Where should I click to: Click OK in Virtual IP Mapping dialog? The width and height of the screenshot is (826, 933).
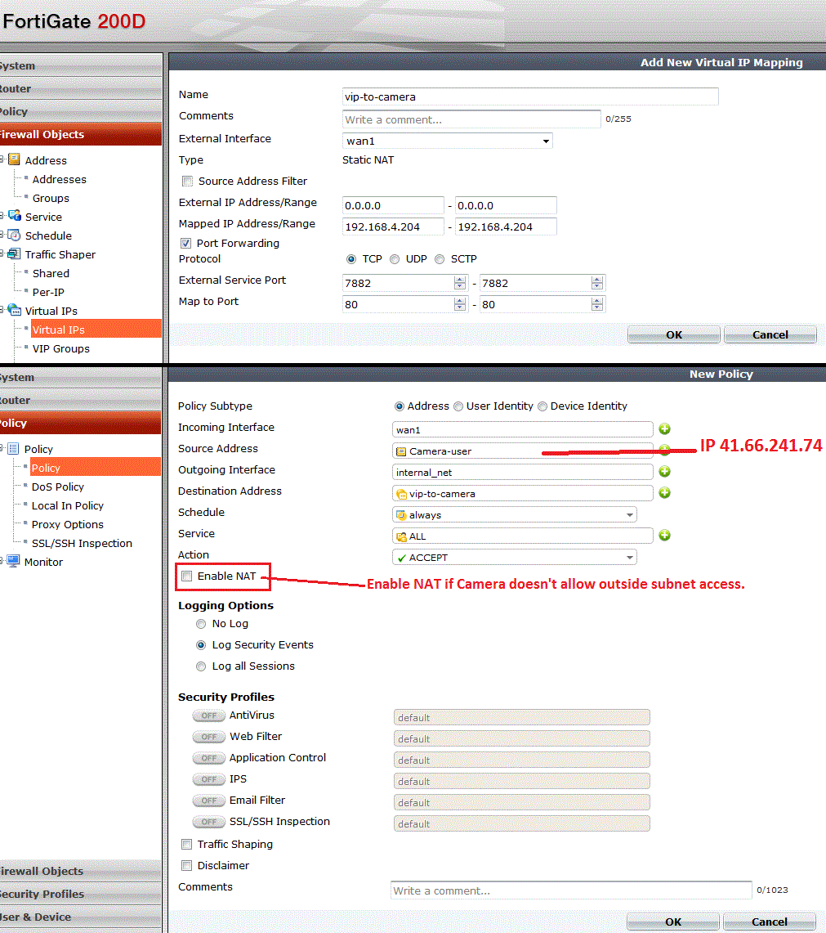(674, 335)
